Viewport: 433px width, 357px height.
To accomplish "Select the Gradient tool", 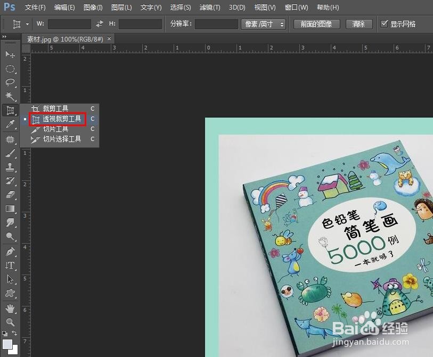I will (x=10, y=209).
